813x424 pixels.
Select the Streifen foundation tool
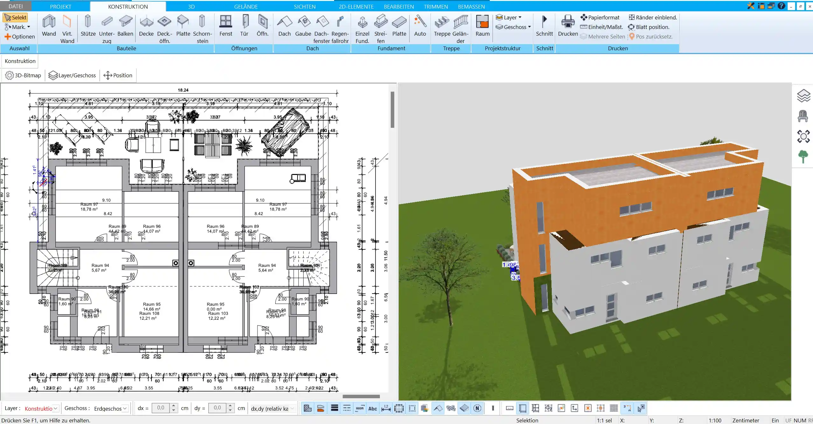pos(381,29)
